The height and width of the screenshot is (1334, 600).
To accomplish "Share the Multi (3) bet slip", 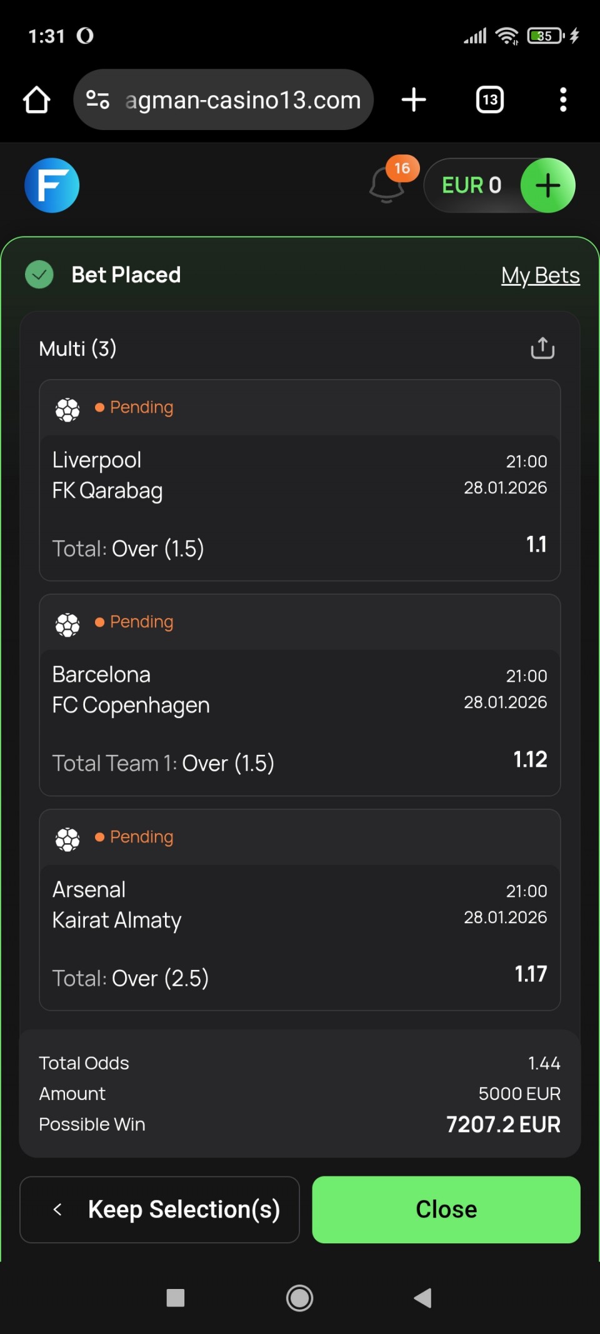I will 542,348.
